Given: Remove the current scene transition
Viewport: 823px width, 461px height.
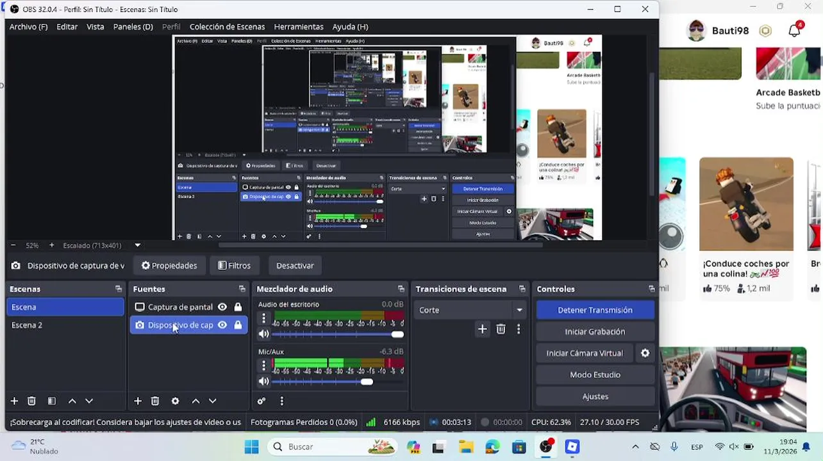Looking at the screenshot, I should (x=501, y=329).
